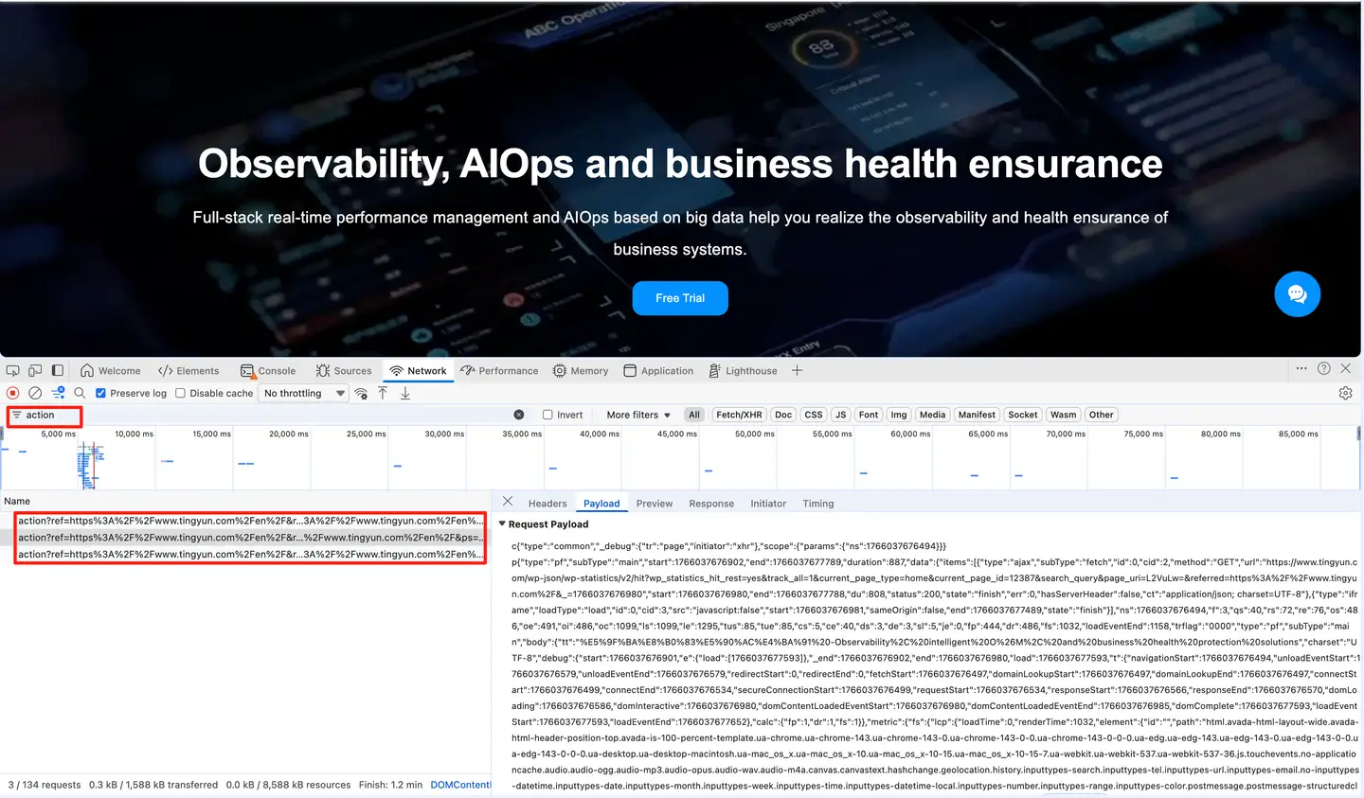Collapse the Request Payload section
1364x798 pixels.
pyautogui.click(x=503, y=524)
